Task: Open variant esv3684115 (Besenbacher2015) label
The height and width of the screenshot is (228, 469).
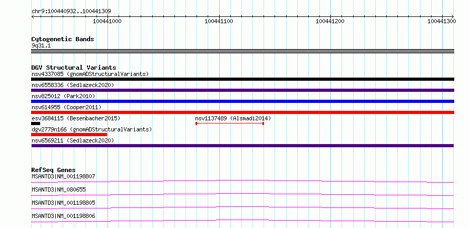Action: pyautogui.click(x=76, y=118)
